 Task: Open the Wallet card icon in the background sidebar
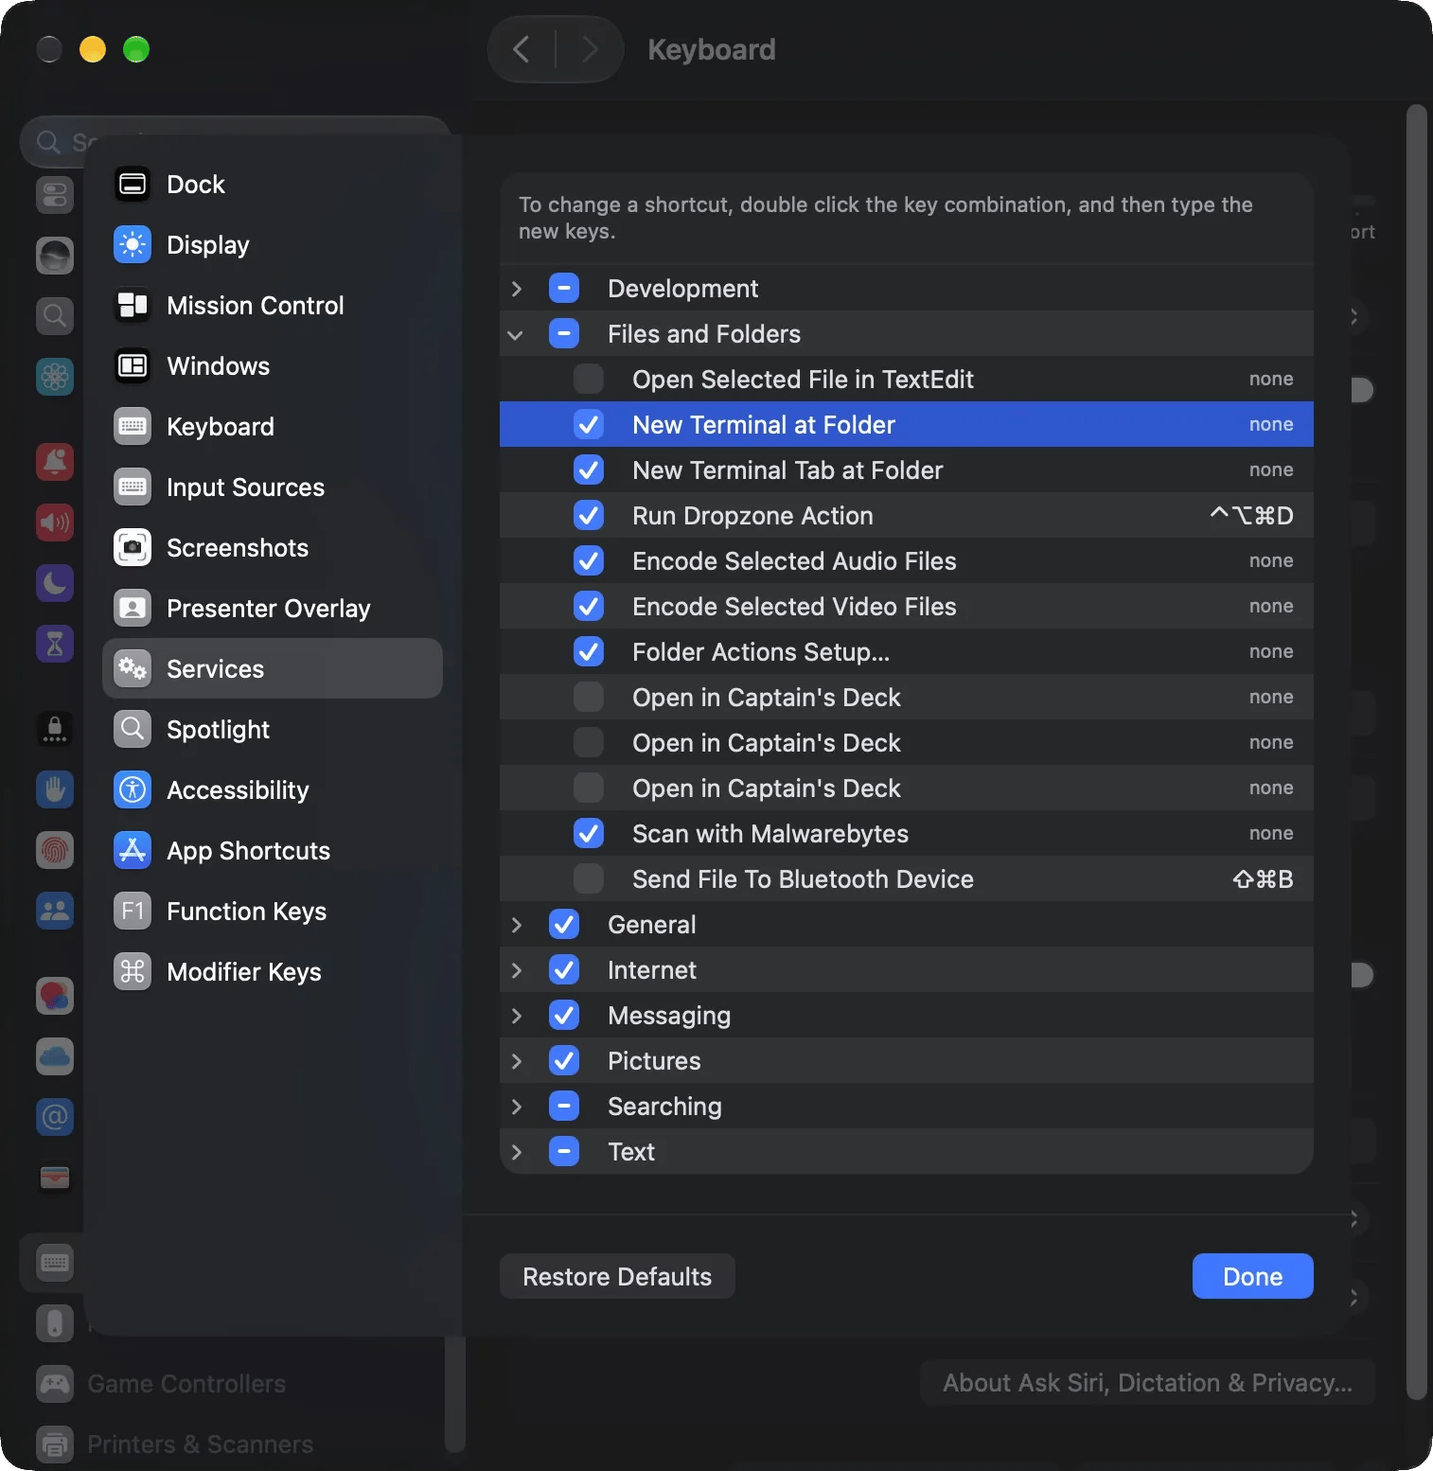click(x=55, y=1178)
